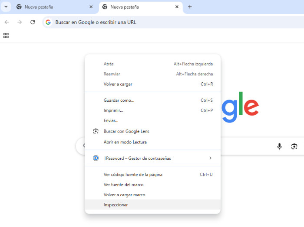This screenshot has width=304, height=227.
Task: Select Inspeccionar from context menu
Action: click(x=116, y=204)
